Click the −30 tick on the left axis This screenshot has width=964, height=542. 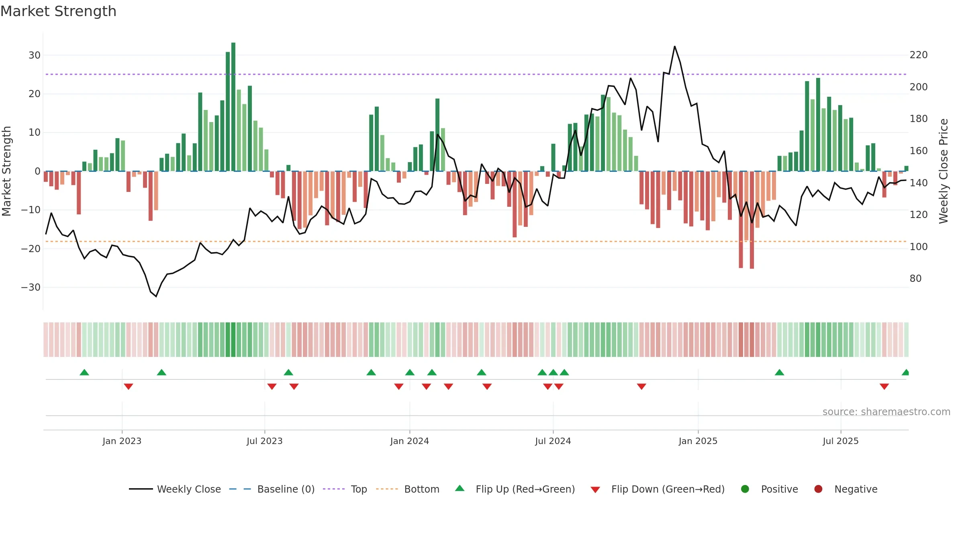pyautogui.click(x=31, y=287)
